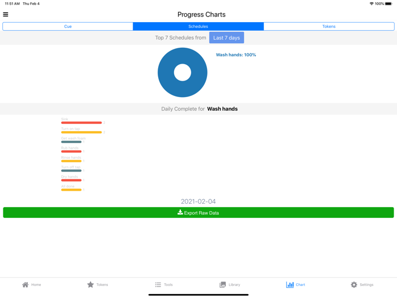
Task: Tap the 11:51 AM clock
Action: click(x=12, y=3)
